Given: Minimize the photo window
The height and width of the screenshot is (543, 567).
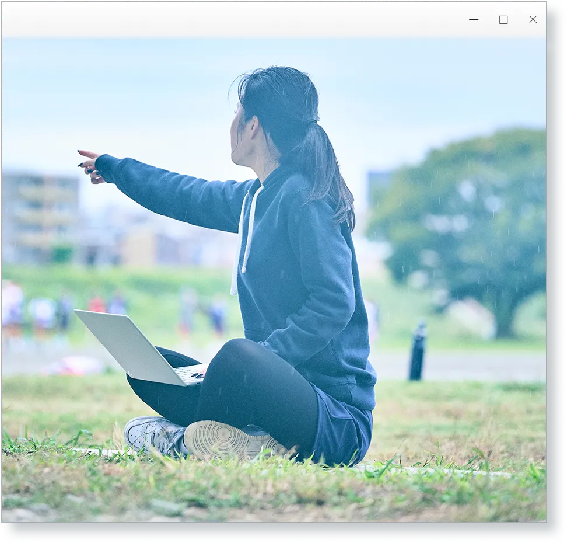Looking at the screenshot, I should [474, 20].
